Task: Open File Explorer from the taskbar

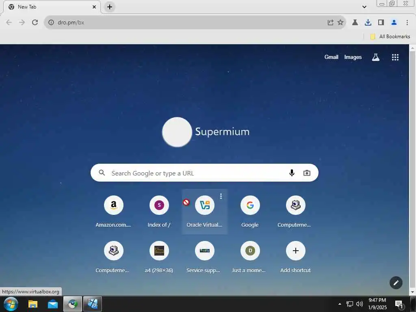Action: tap(33, 304)
